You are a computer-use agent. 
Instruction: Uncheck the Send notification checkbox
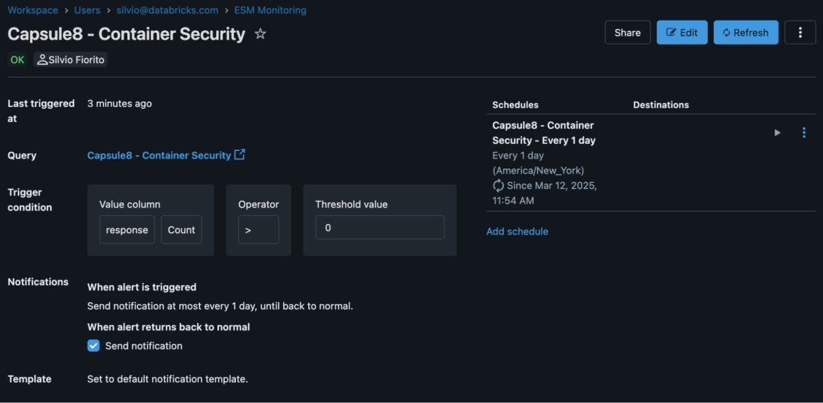coord(94,346)
